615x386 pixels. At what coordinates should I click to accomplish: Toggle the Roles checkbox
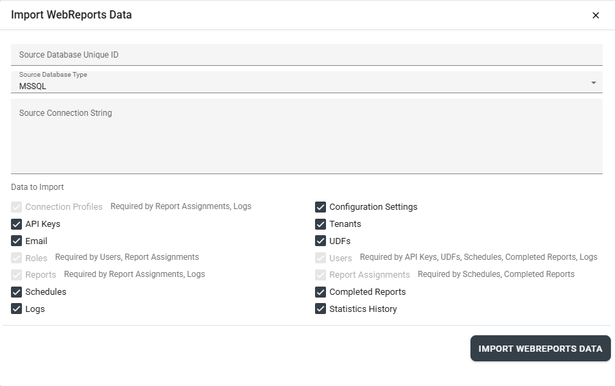(x=16, y=258)
